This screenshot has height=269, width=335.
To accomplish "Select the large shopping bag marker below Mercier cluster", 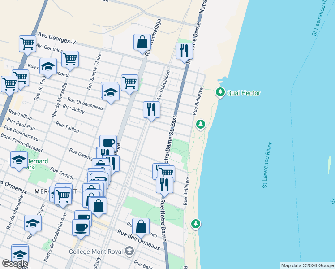I will pos(98,205).
